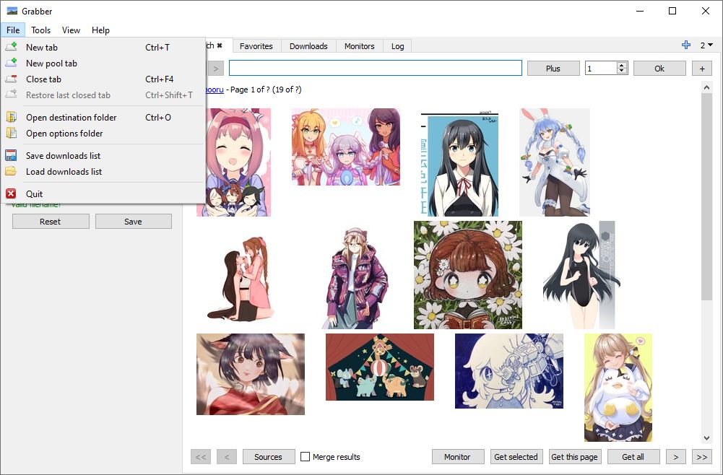The height and width of the screenshot is (475, 723).
Task: Click the Load downloads list folder icon
Action: [11, 171]
